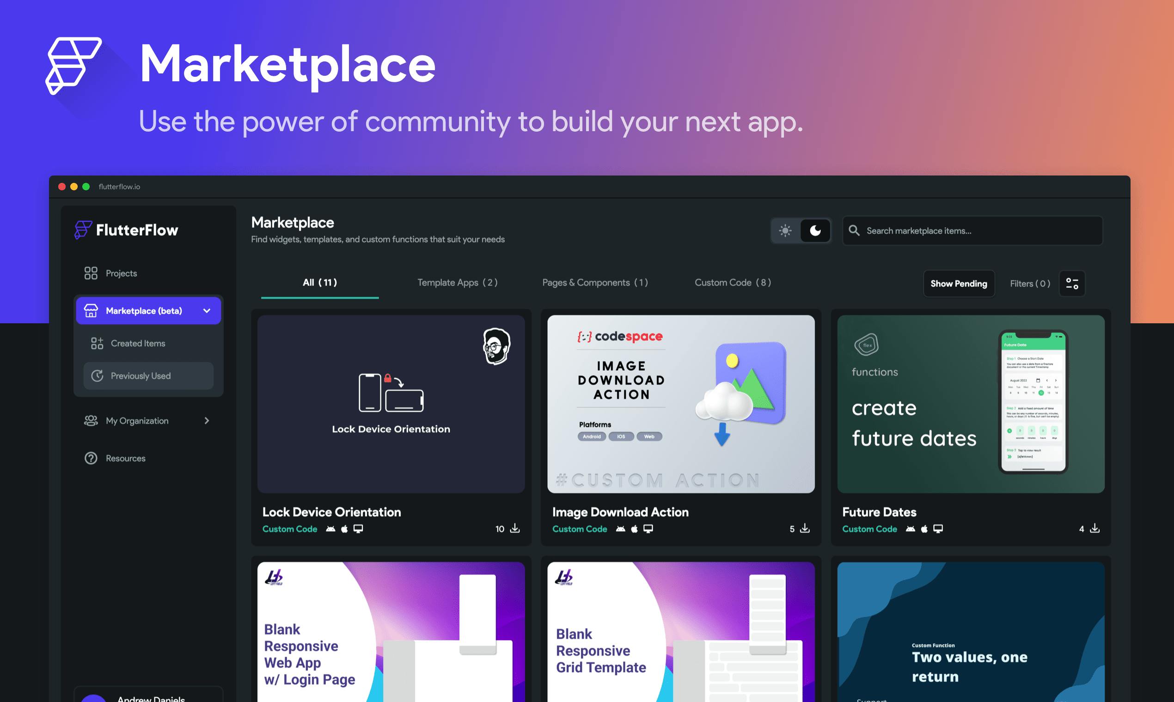Open the create future dates thumbnail
Screen dimensions: 1174x702
[x=971, y=404]
